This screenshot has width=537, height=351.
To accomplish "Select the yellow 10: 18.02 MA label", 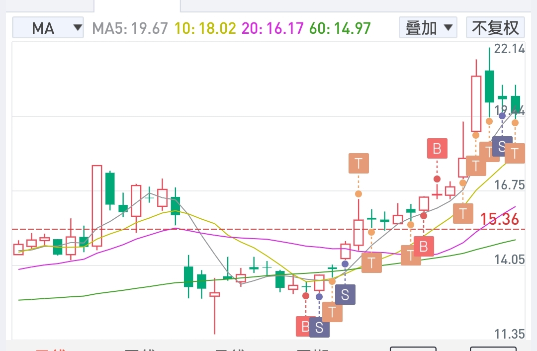I will [205, 28].
